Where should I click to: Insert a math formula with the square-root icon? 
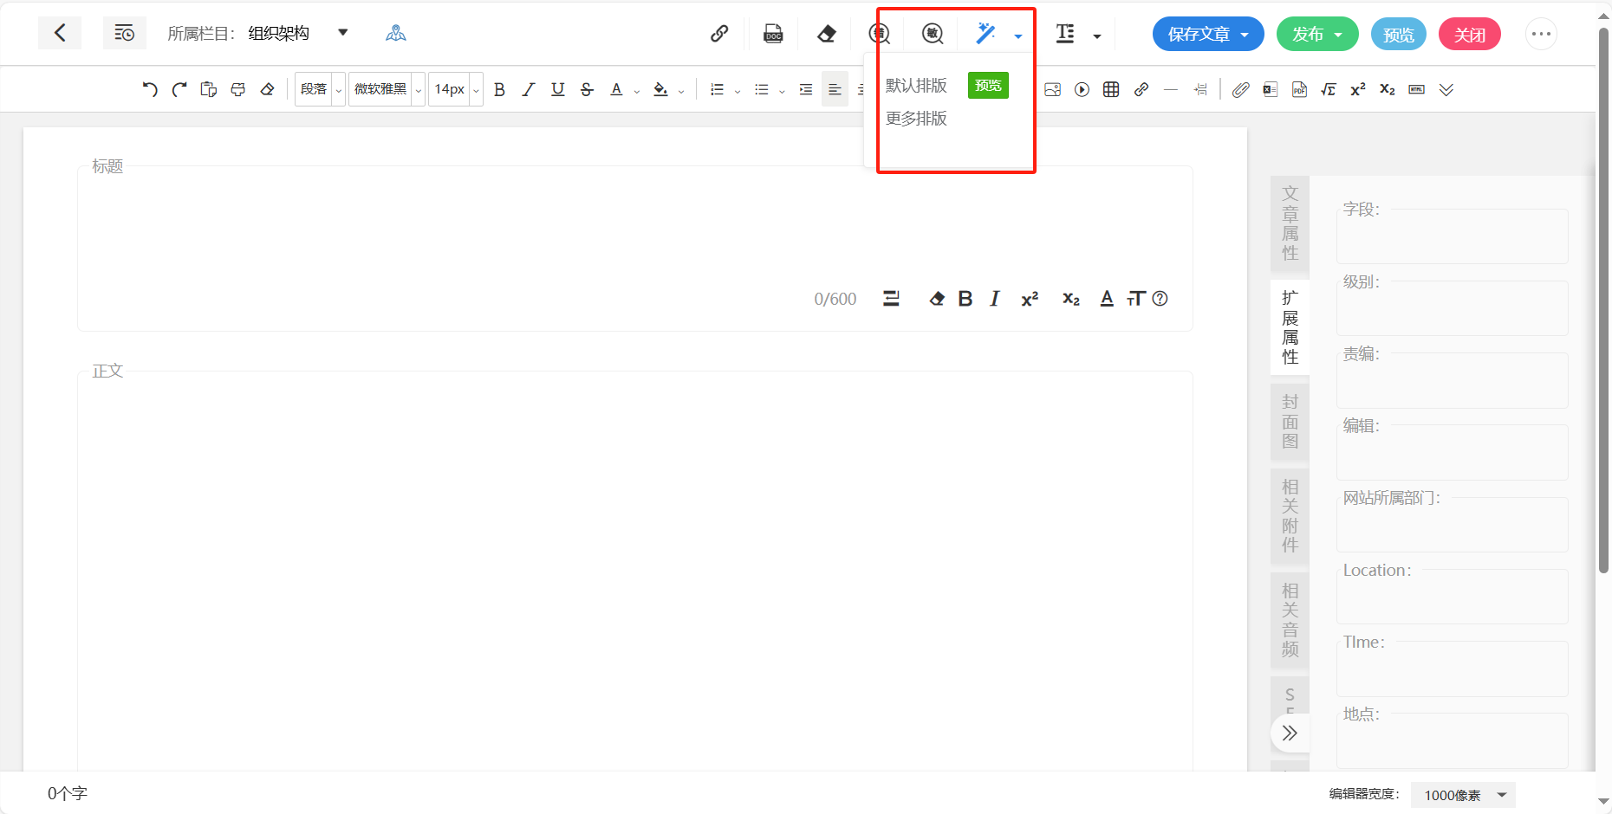[x=1328, y=89]
